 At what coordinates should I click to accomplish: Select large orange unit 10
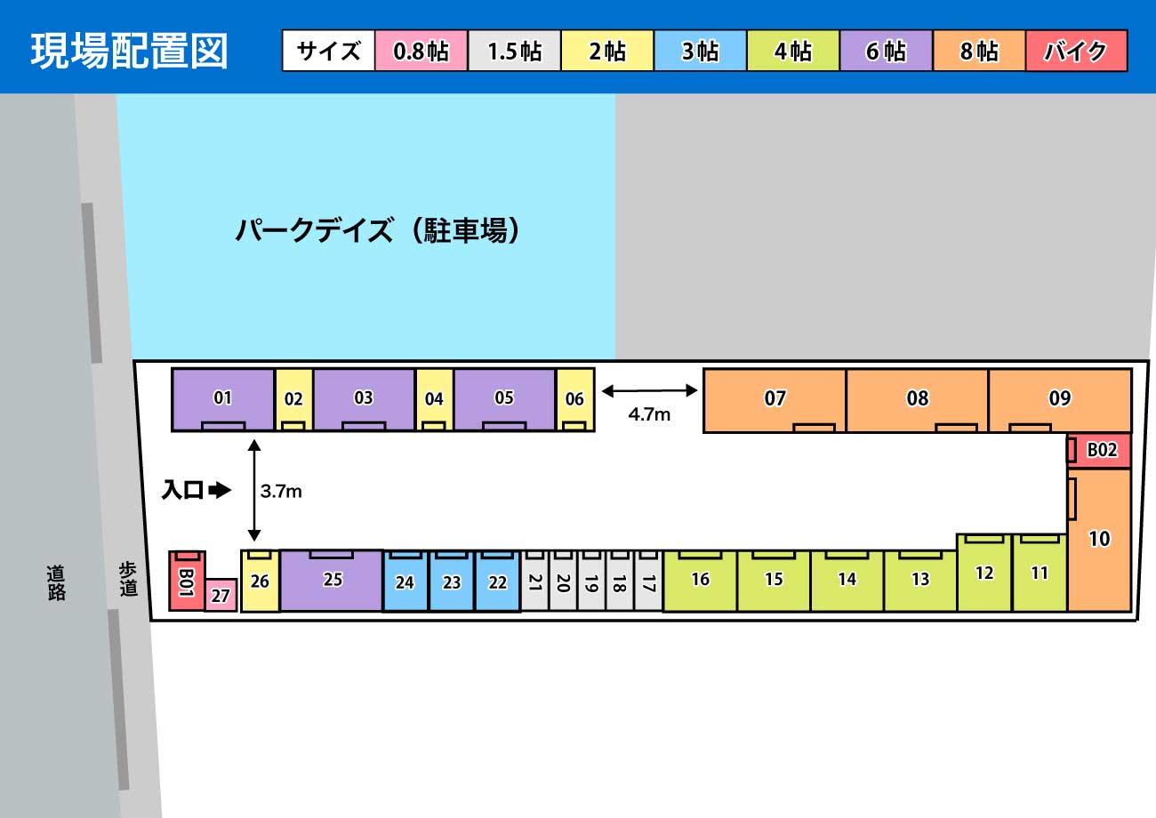point(1099,539)
